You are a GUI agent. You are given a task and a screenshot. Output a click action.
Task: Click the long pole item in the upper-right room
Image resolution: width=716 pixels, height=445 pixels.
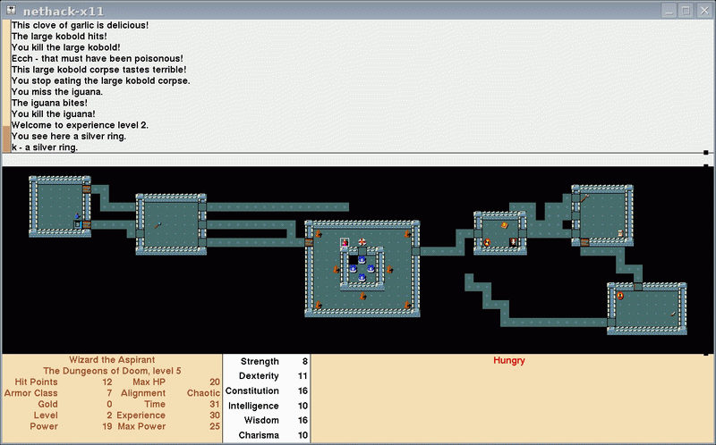tap(584, 198)
